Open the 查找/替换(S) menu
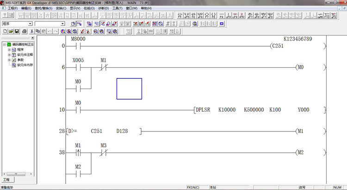The image size is (347, 190). point(43,8)
